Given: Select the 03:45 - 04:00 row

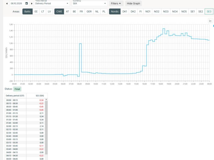Looking at the screenshot, I should [x=25, y=149].
